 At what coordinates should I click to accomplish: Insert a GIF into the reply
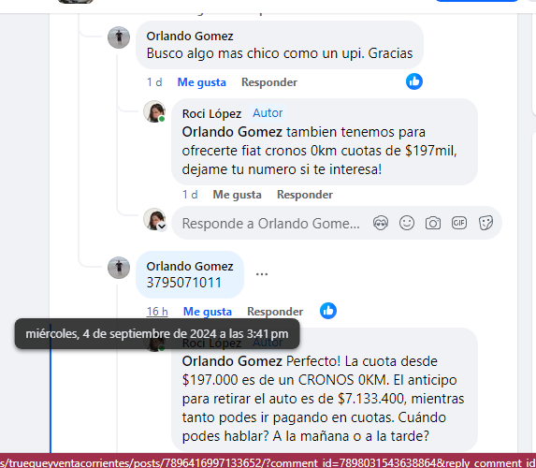click(458, 224)
